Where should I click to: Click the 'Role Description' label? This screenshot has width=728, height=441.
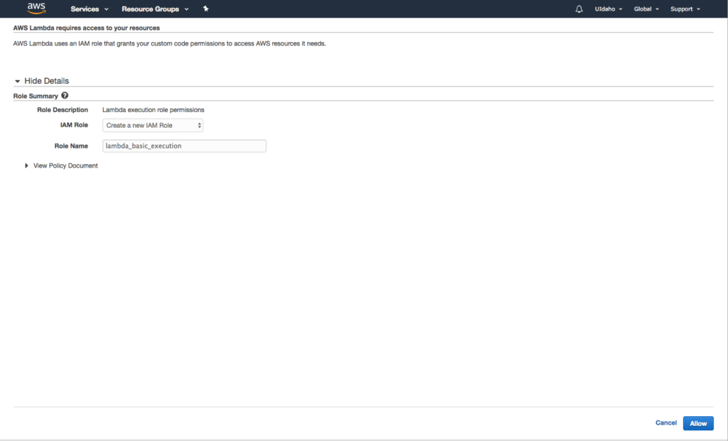(63, 110)
